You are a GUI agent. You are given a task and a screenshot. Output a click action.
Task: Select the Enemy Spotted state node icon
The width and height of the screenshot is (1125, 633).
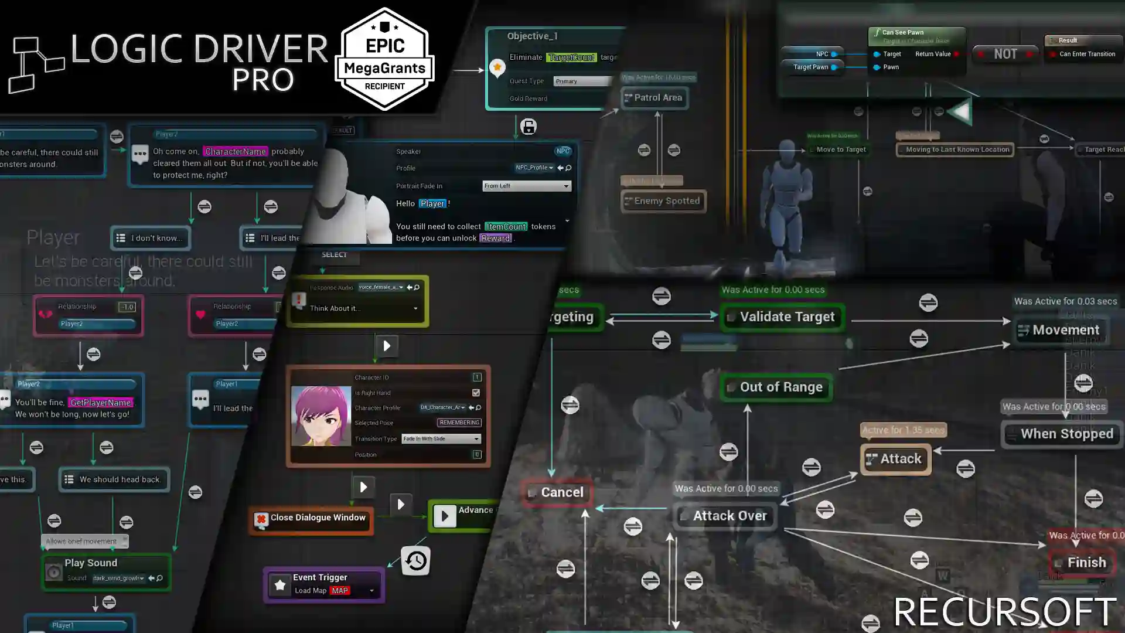(x=626, y=200)
